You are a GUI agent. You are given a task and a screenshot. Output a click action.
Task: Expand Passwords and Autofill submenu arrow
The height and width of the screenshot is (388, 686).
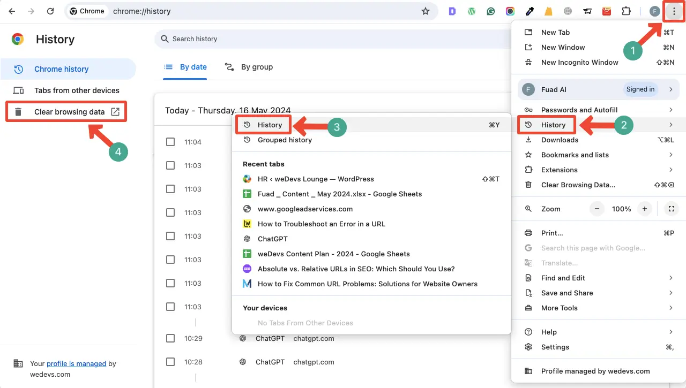pyautogui.click(x=670, y=110)
